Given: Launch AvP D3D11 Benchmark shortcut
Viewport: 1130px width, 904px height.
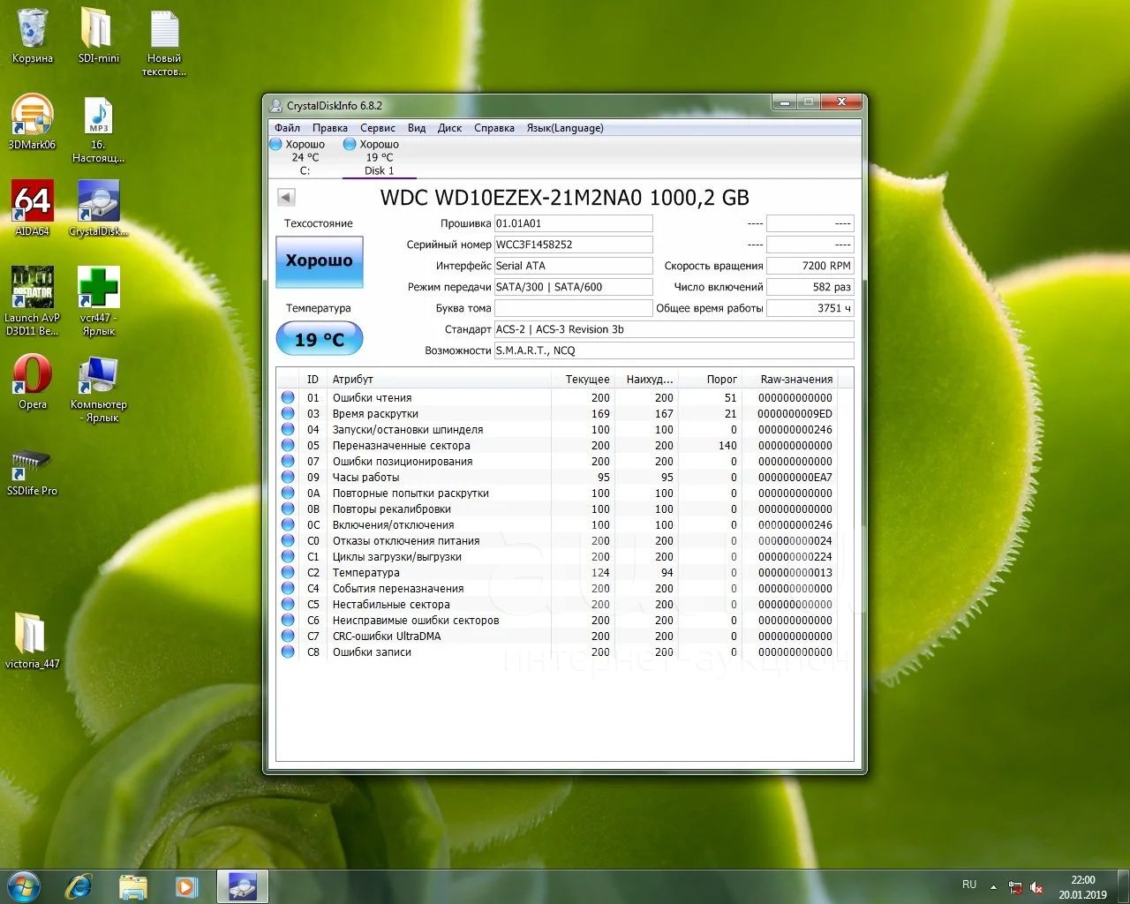Looking at the screenshot, I should click(x=32, y=301).
